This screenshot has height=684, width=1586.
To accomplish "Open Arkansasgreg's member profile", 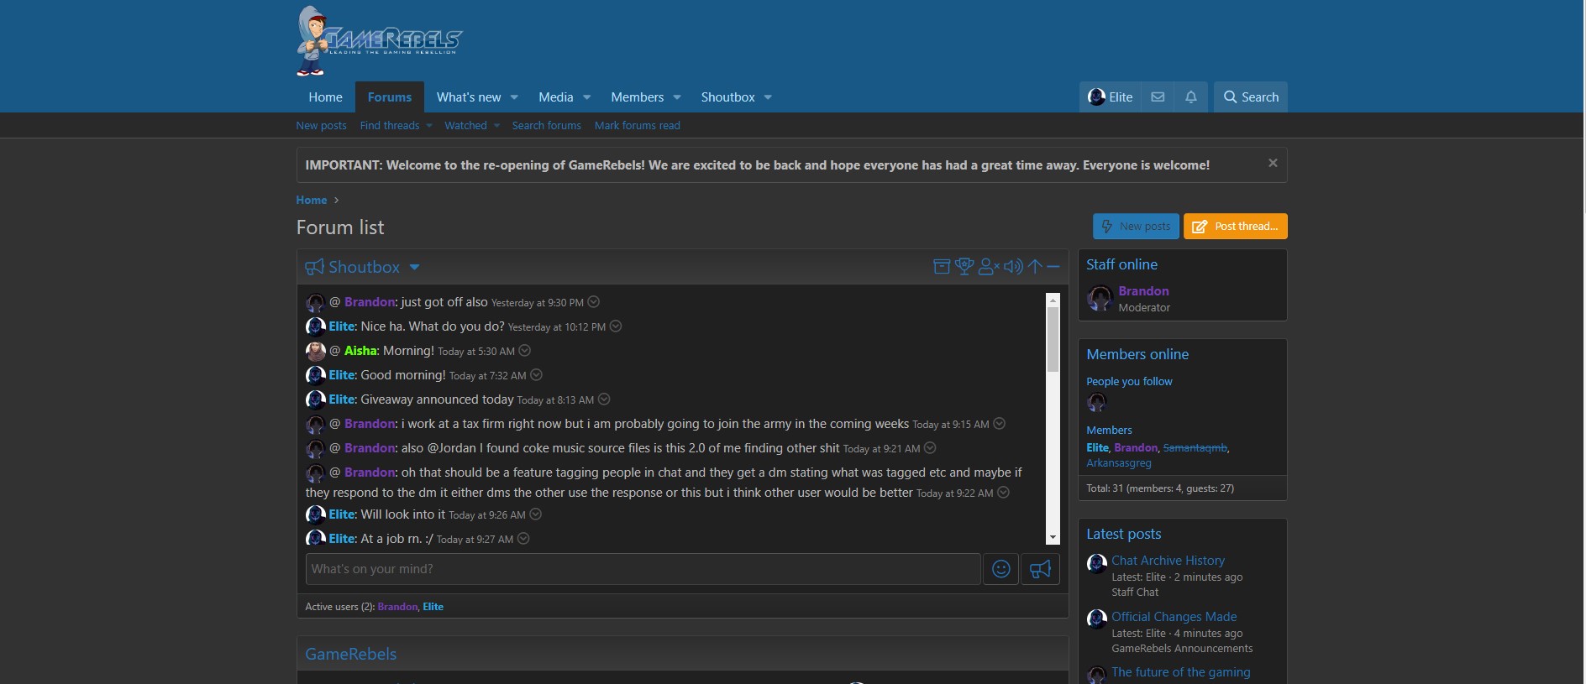I will tap(1119, 463).
